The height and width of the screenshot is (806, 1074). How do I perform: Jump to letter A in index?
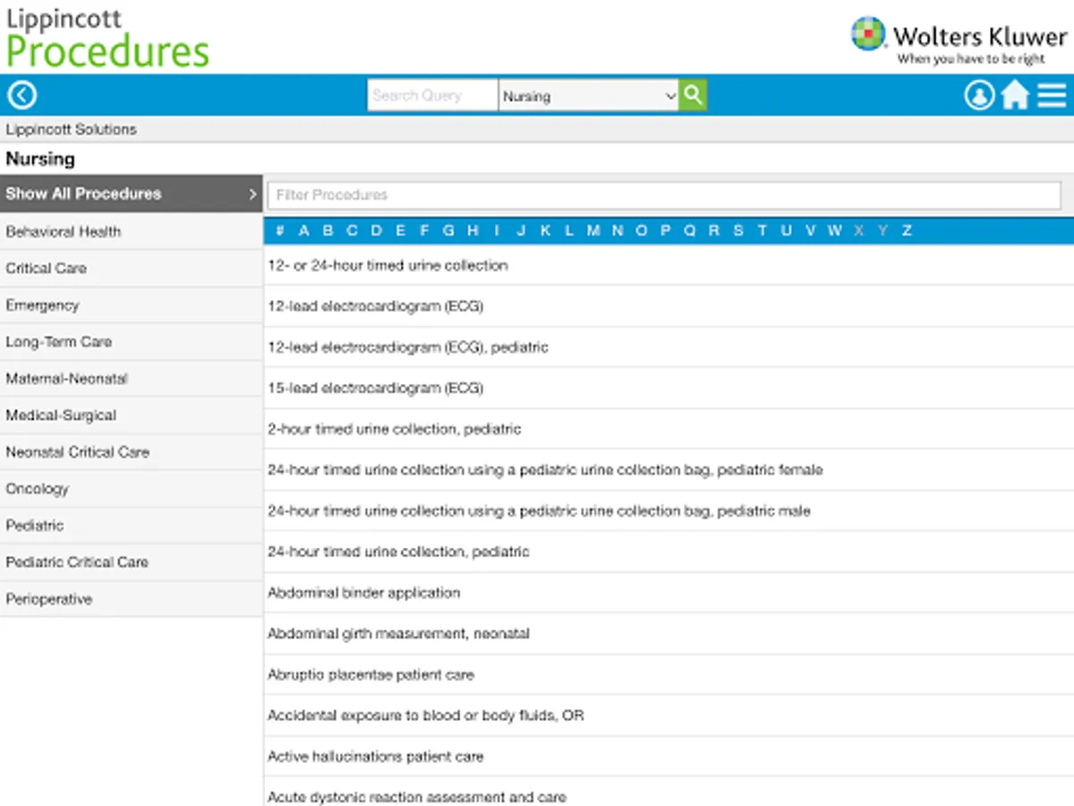pos(304,230)
